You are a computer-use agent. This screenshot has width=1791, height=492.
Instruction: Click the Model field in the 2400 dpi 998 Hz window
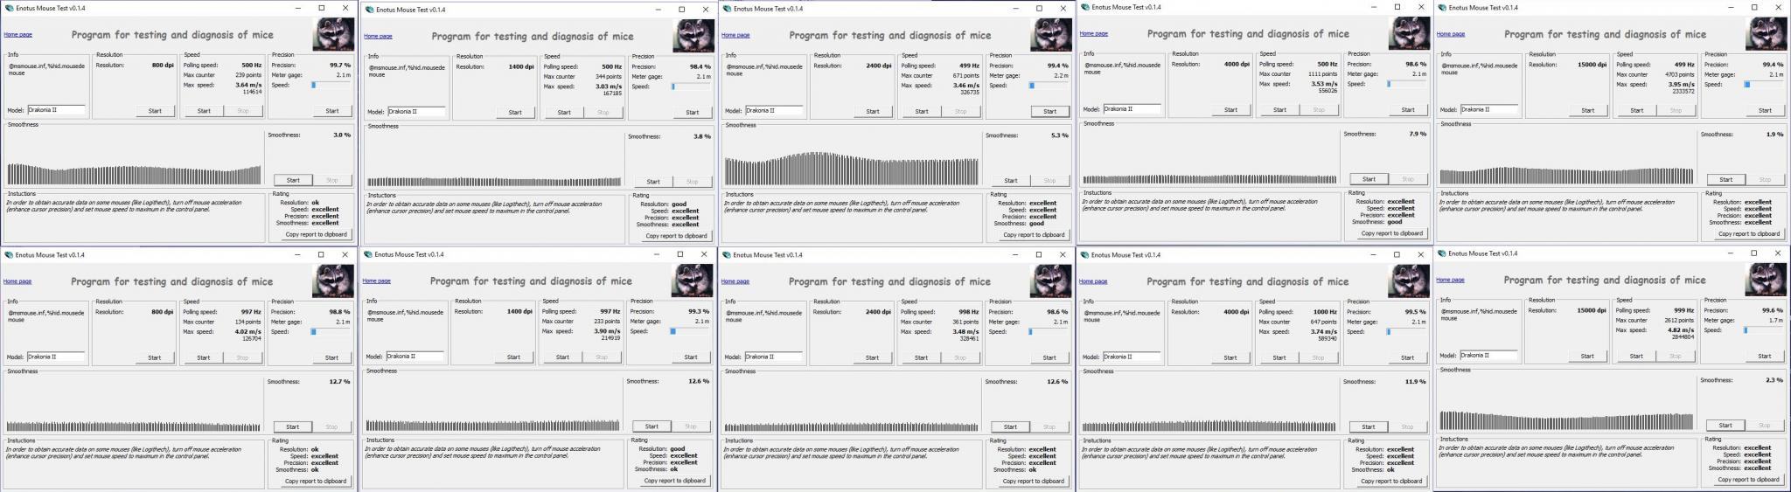point(774,357)
